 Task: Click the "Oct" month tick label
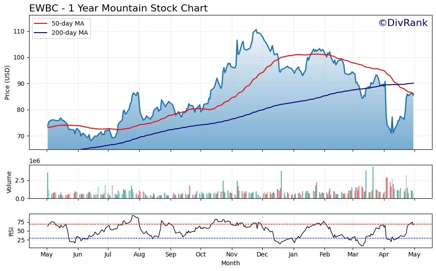point(201,255)
